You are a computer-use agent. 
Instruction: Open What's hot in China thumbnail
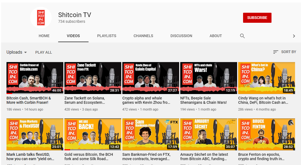point(267,78)
